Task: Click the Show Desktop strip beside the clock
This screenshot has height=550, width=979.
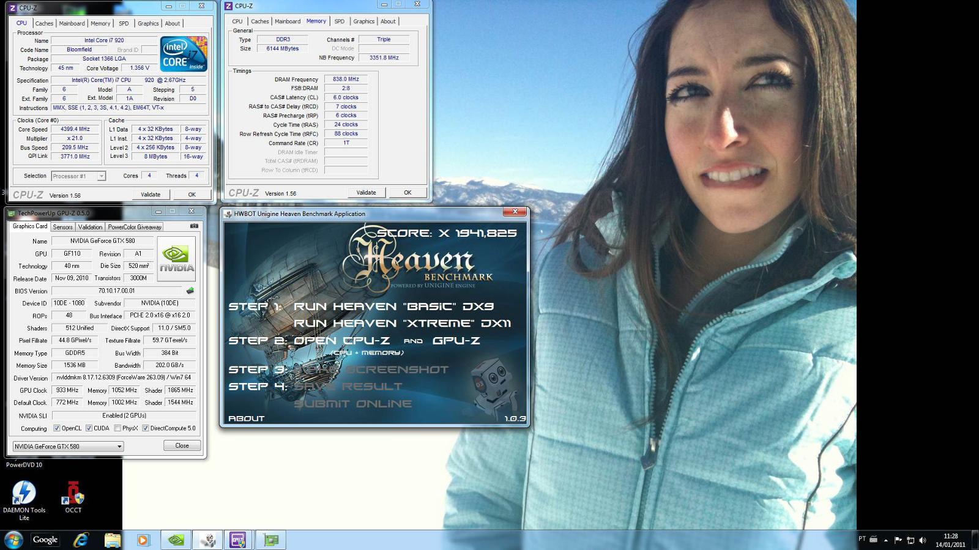Action: tap(974, 540)
